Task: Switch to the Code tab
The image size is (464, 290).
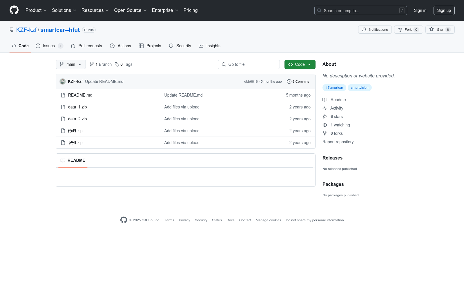Action: [20, 46]
